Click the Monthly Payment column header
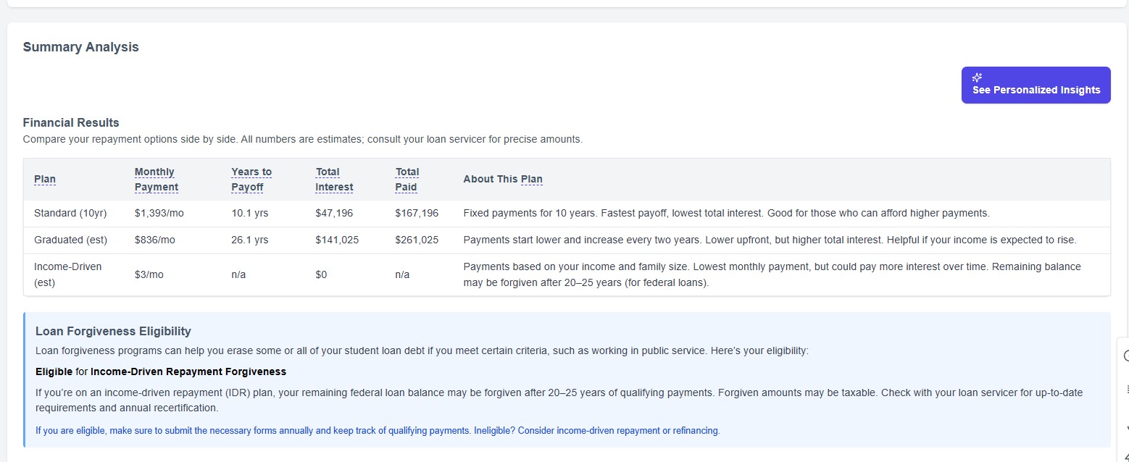Screen dimensions: 1129x462 [x=156, y=179]
